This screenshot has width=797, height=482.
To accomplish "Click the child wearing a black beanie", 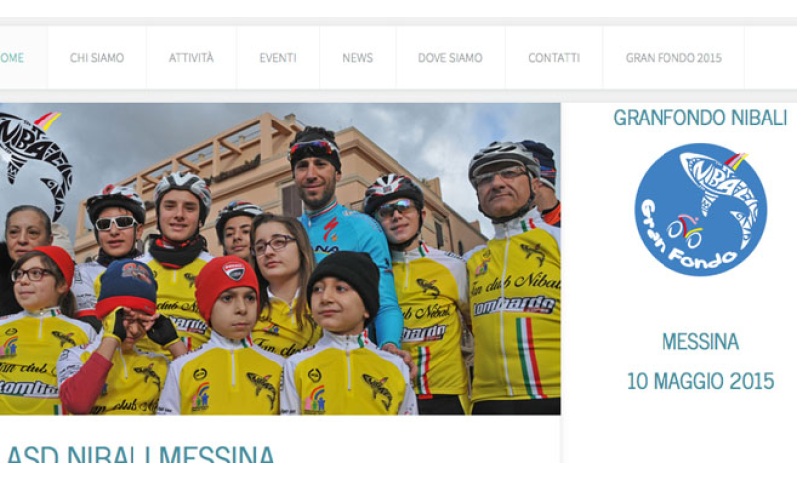I will (x=346, y=338).
